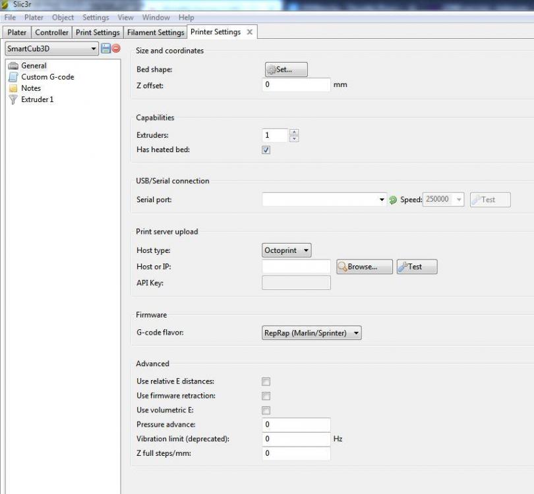Save the SmartCub3D printer preset
Viewport: 534px width, 494px height.
pyautogui.click(x=105, y=48)
